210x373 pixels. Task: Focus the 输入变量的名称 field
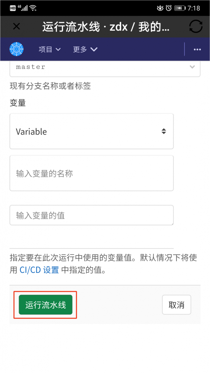tap(92, 173)
